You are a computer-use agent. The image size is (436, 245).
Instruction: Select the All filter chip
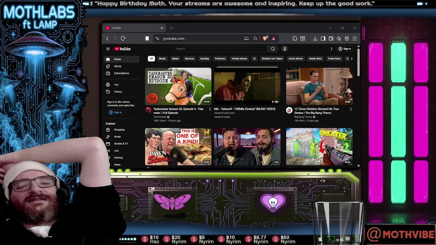(151, 59)
